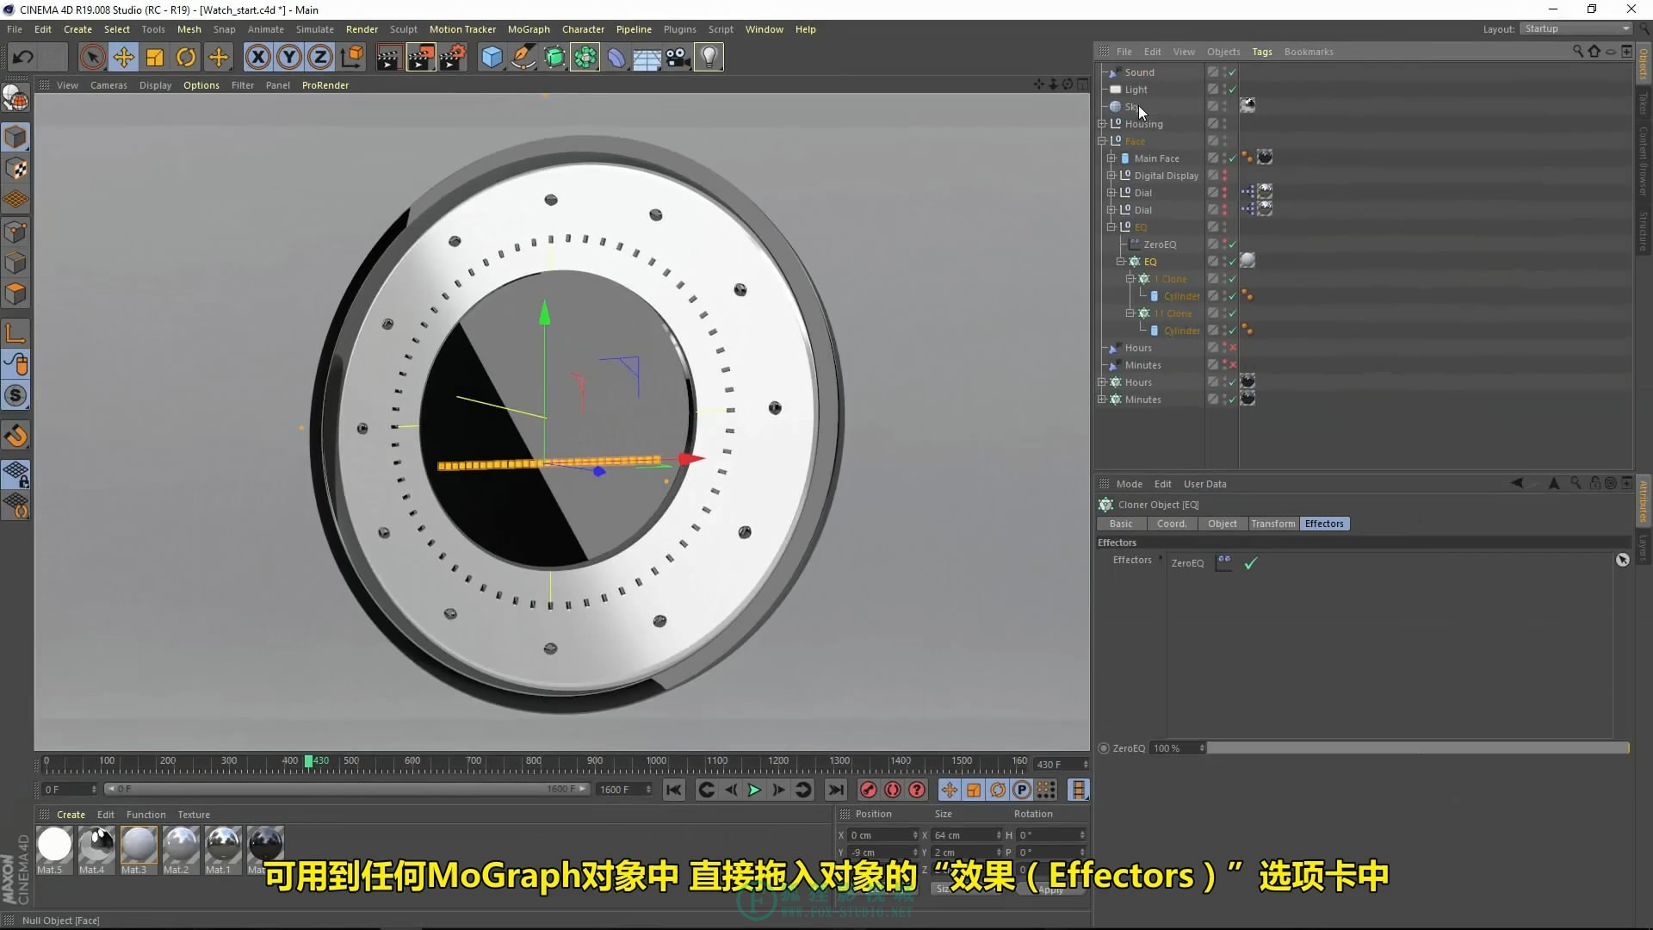Open the spline Pen tool

coord(523,58)
